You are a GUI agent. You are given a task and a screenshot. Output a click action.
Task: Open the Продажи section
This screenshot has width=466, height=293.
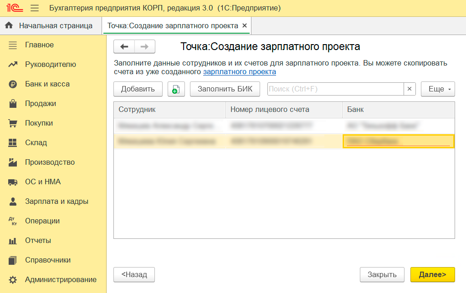(x=41, y=104)
